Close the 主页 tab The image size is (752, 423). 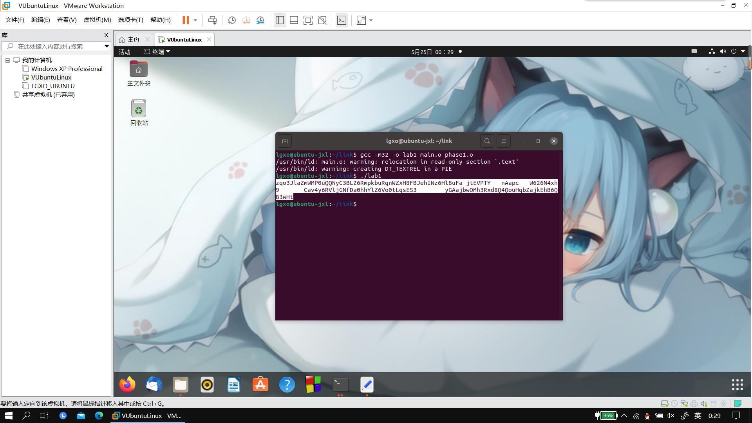(147, 39)
